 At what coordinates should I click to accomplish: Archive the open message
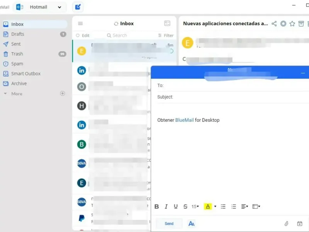pyautogui.click(x=301, y=24)
